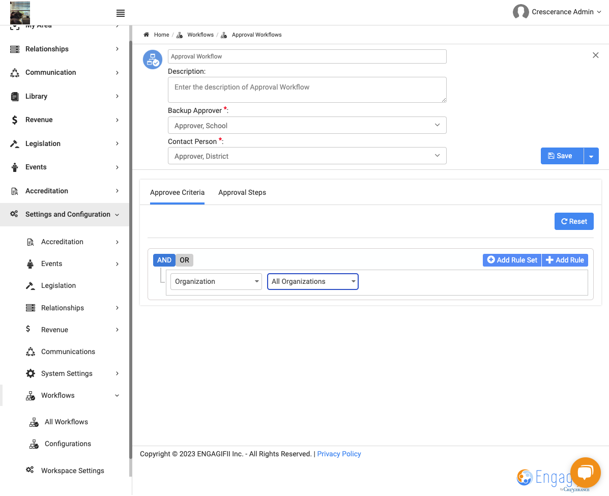This screenshot has height=496, width=609.
Task: Open the Save button dropdown arrow
Action: point(591,156)
